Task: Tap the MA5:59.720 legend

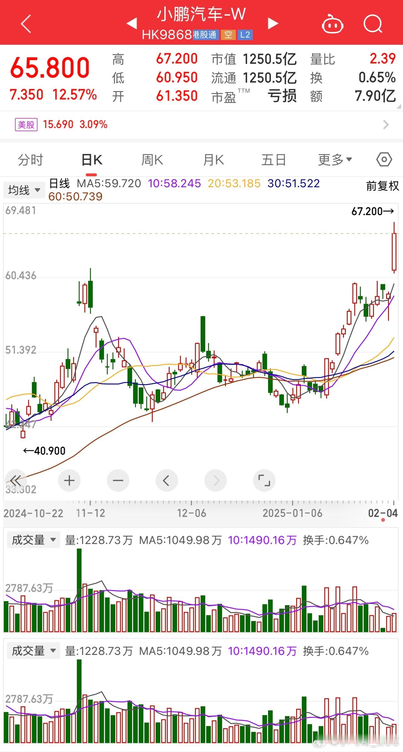Action: point(109,183)
